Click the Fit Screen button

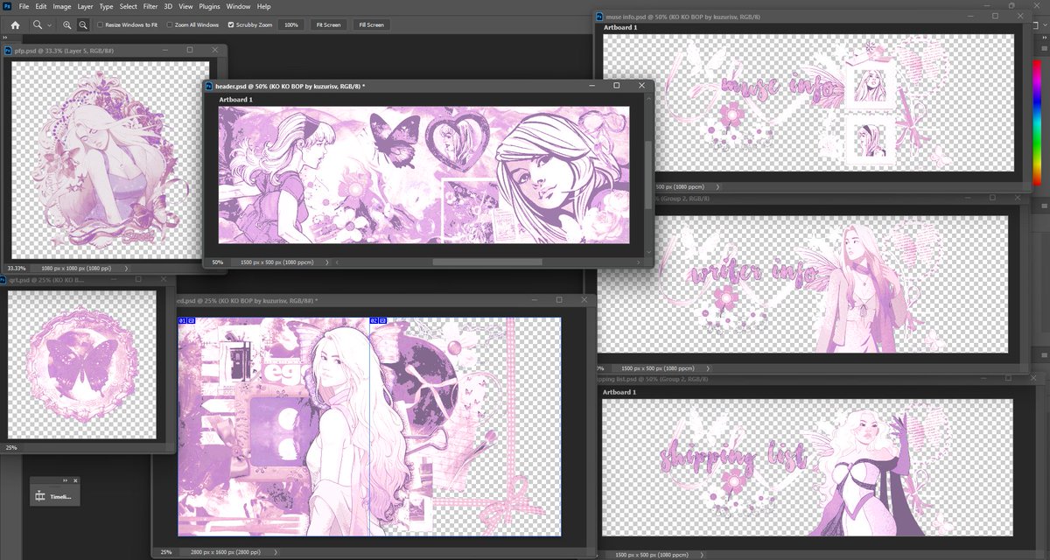click(x=329, y=24)
